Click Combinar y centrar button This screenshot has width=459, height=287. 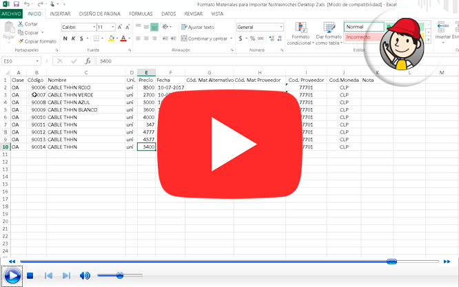click(204, 39)
